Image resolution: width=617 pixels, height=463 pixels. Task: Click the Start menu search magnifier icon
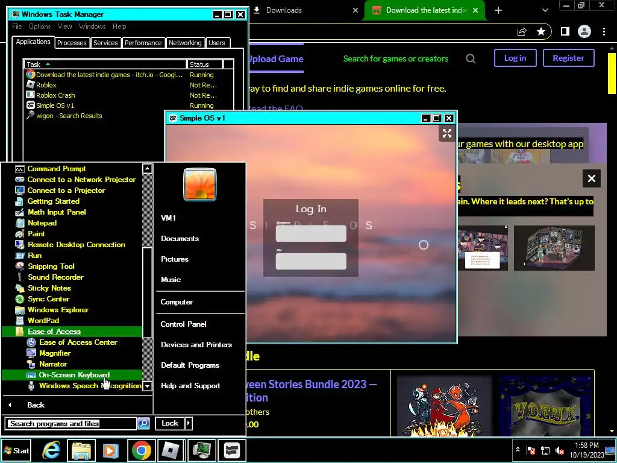[x=143, y=424]
